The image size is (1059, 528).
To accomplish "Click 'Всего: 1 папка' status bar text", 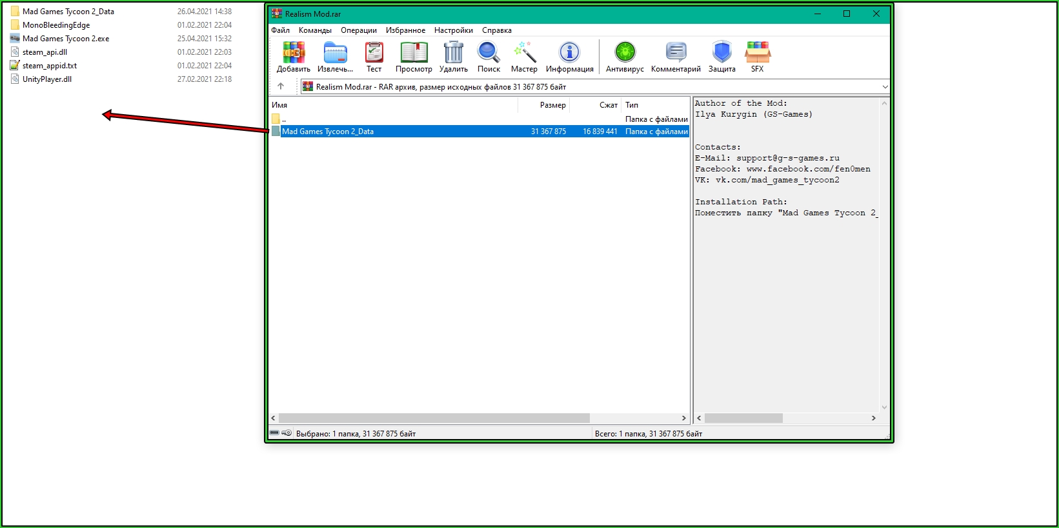I will click(x=649, y=434).
